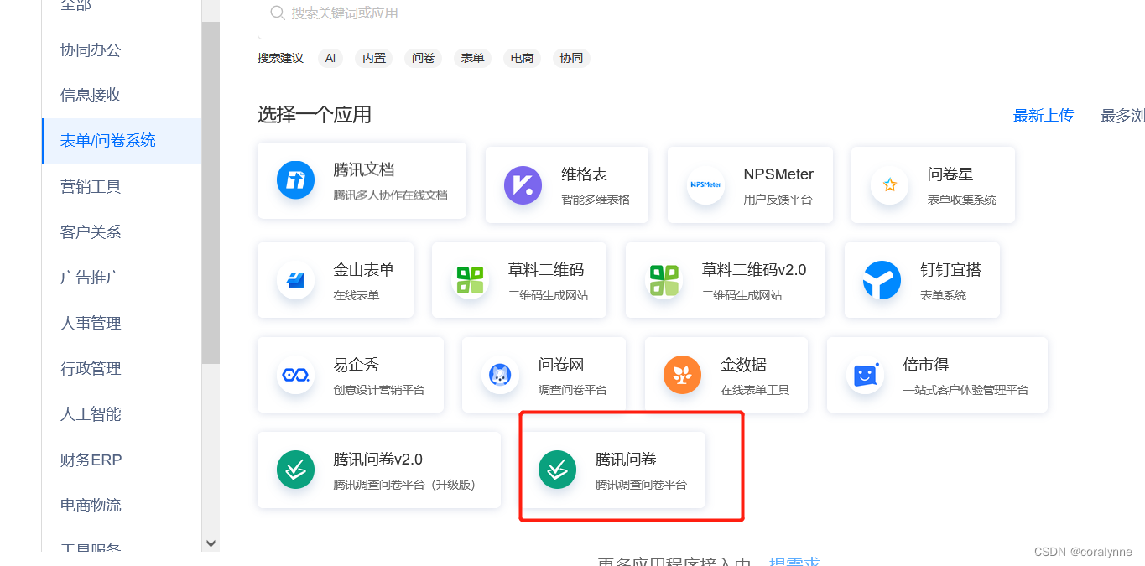Image resolution: width=1145 pixels, height=566 pixels.
Task: Click the 表单收集系统 description text
Action: [962, 200]
